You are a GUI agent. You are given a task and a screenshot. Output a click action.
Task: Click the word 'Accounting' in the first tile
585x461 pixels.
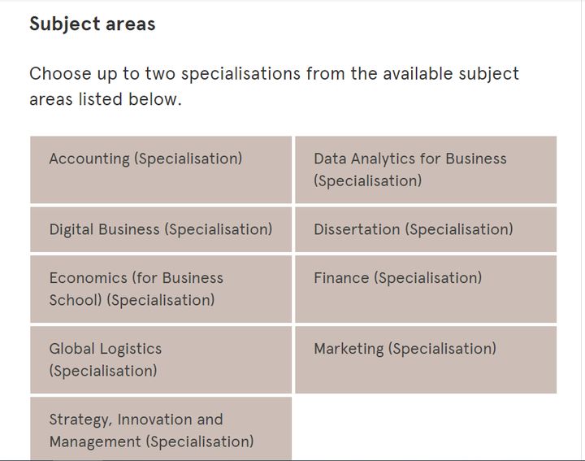coord(89,159)
